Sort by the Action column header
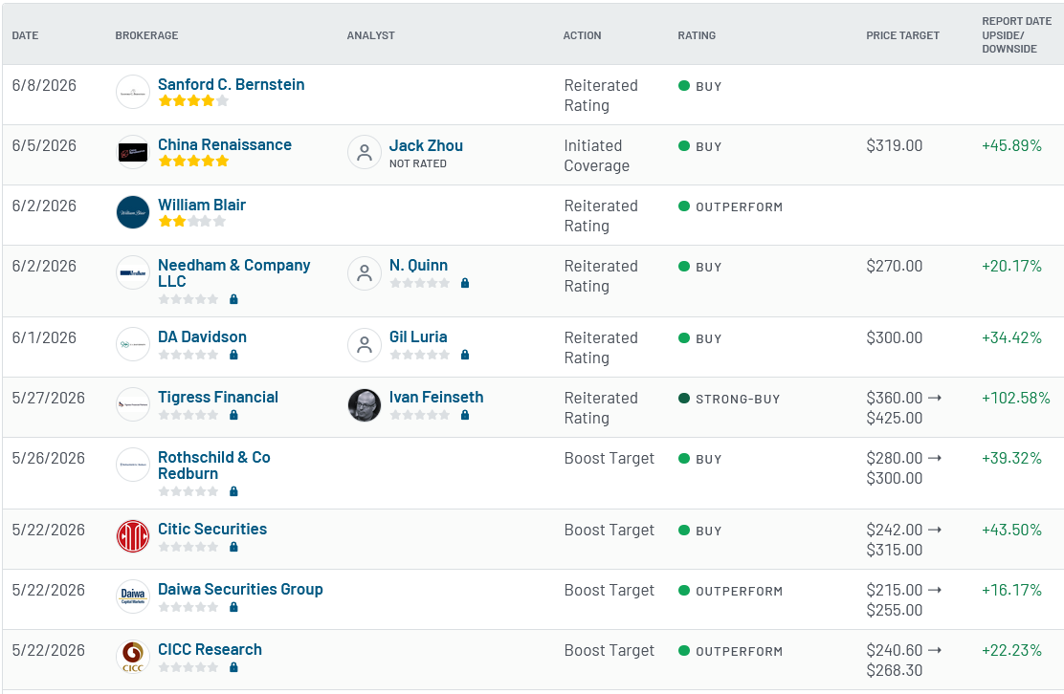 pos(582,35)
